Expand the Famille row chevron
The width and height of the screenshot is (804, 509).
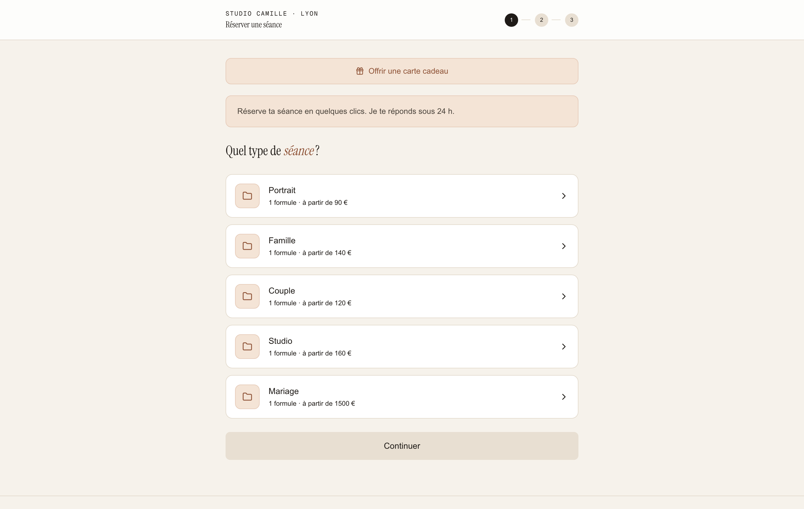click(x=564, y=246)
